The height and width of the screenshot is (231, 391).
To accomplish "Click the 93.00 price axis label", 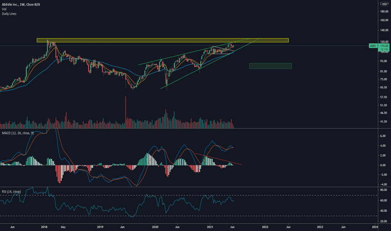I will (384, 61).
